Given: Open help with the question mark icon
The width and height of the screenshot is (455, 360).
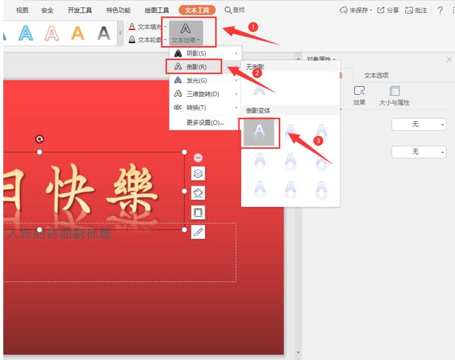Looking at the screenshot, I should 440,10.
